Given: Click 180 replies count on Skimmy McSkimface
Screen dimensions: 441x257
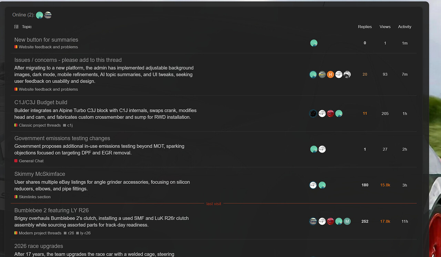Looking at the screenshot, I should [365, 185].
